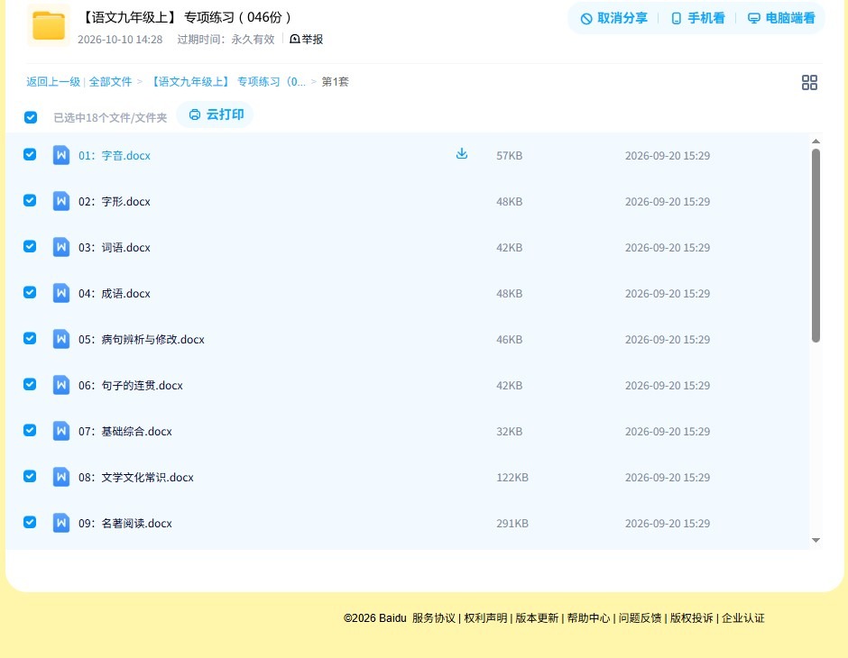Viewport: 848px width, 658px height.
Task: Click Word icon of 08: 文学文化常识.docx
Action: 61,477
